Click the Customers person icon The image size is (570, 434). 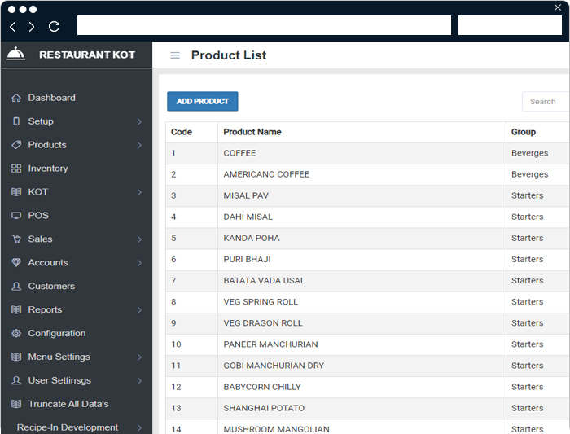pyautogui.click(x=16, y=287)
